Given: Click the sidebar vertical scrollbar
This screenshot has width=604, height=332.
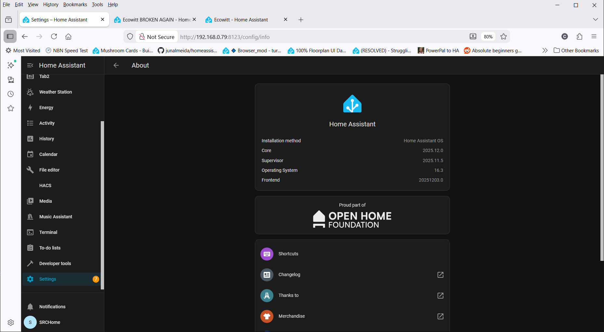Looking at the screenshot, I should coord(102,205).
